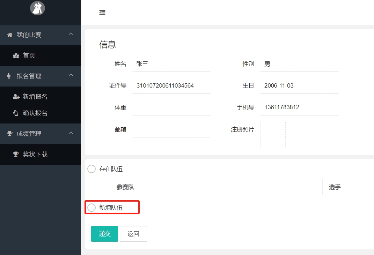Collapse the 成绩管理 section chevron
Viewport: 374px width, 255px height.
(71, 133)
